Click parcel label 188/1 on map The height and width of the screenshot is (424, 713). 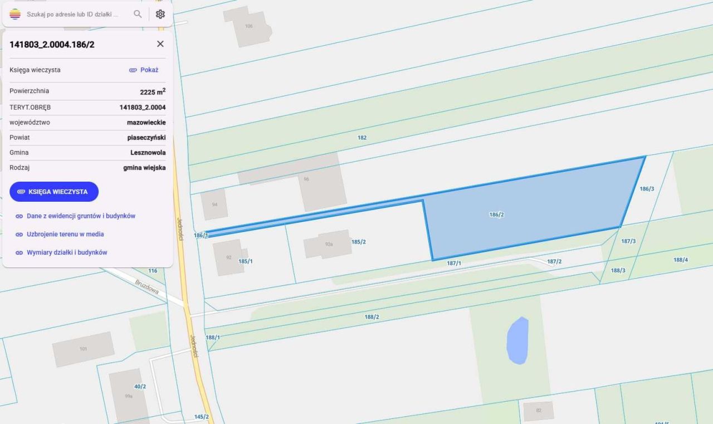[213, 338]
